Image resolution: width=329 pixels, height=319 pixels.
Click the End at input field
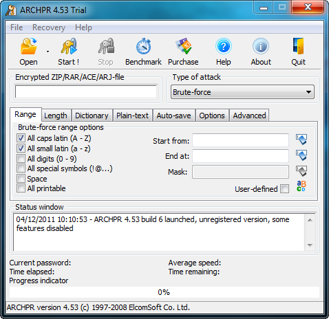click(240, 156)
